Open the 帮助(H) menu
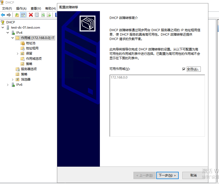 [x=50, y=9]
